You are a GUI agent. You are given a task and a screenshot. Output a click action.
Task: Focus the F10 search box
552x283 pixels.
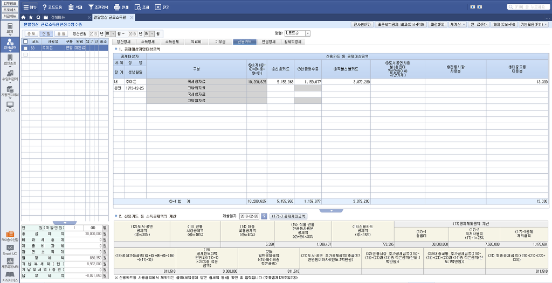[528, 6]
